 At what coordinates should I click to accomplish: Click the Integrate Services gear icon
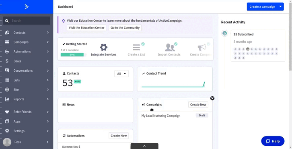click(x=103, y=48)
